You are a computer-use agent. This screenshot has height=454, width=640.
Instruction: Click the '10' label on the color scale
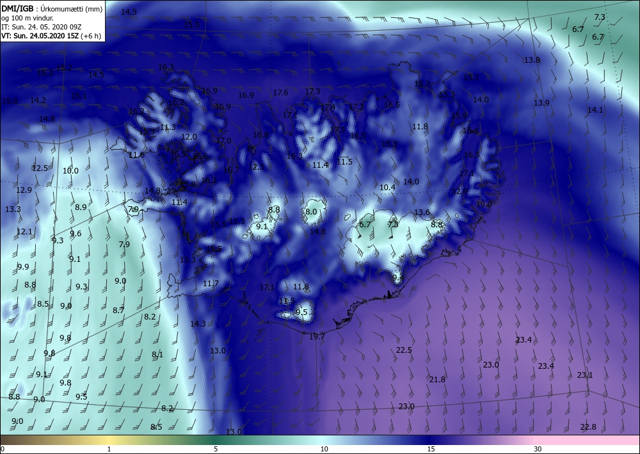click(x=324, y=449)
